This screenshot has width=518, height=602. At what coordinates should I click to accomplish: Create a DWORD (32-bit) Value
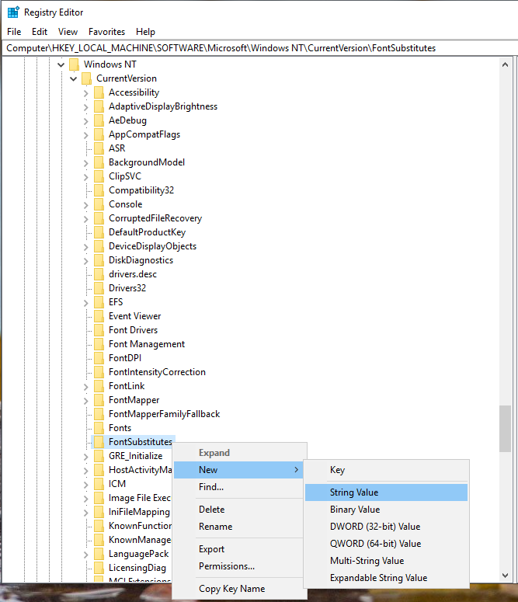(x=386, y=527)
